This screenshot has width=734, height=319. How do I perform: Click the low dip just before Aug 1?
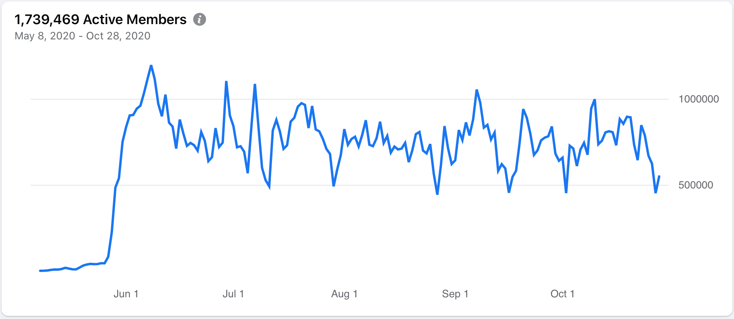[x=334, y=186]
